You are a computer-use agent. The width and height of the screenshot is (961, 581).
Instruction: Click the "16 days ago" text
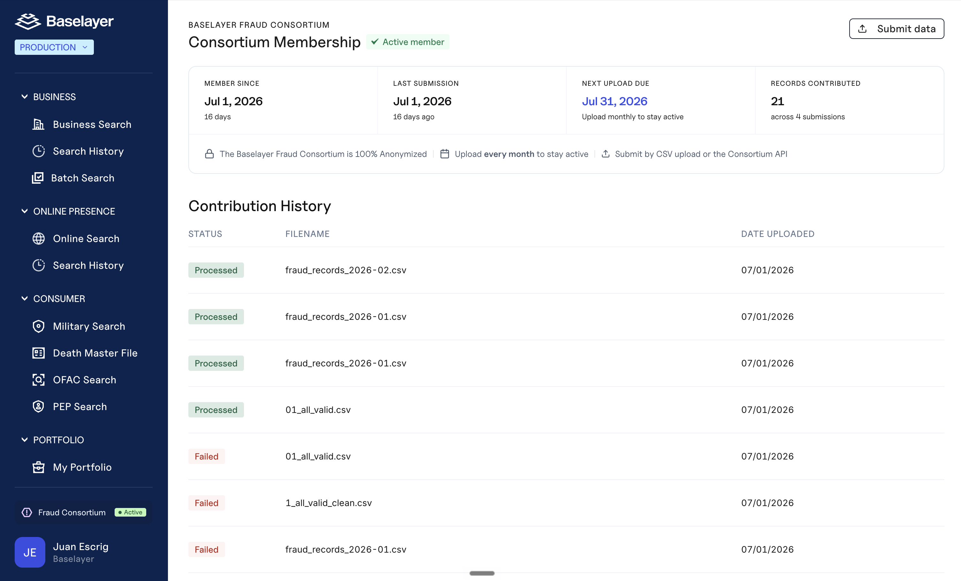tap(414, 116)
